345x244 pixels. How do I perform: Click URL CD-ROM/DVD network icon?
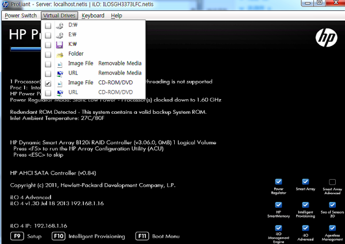click(60, 93)
